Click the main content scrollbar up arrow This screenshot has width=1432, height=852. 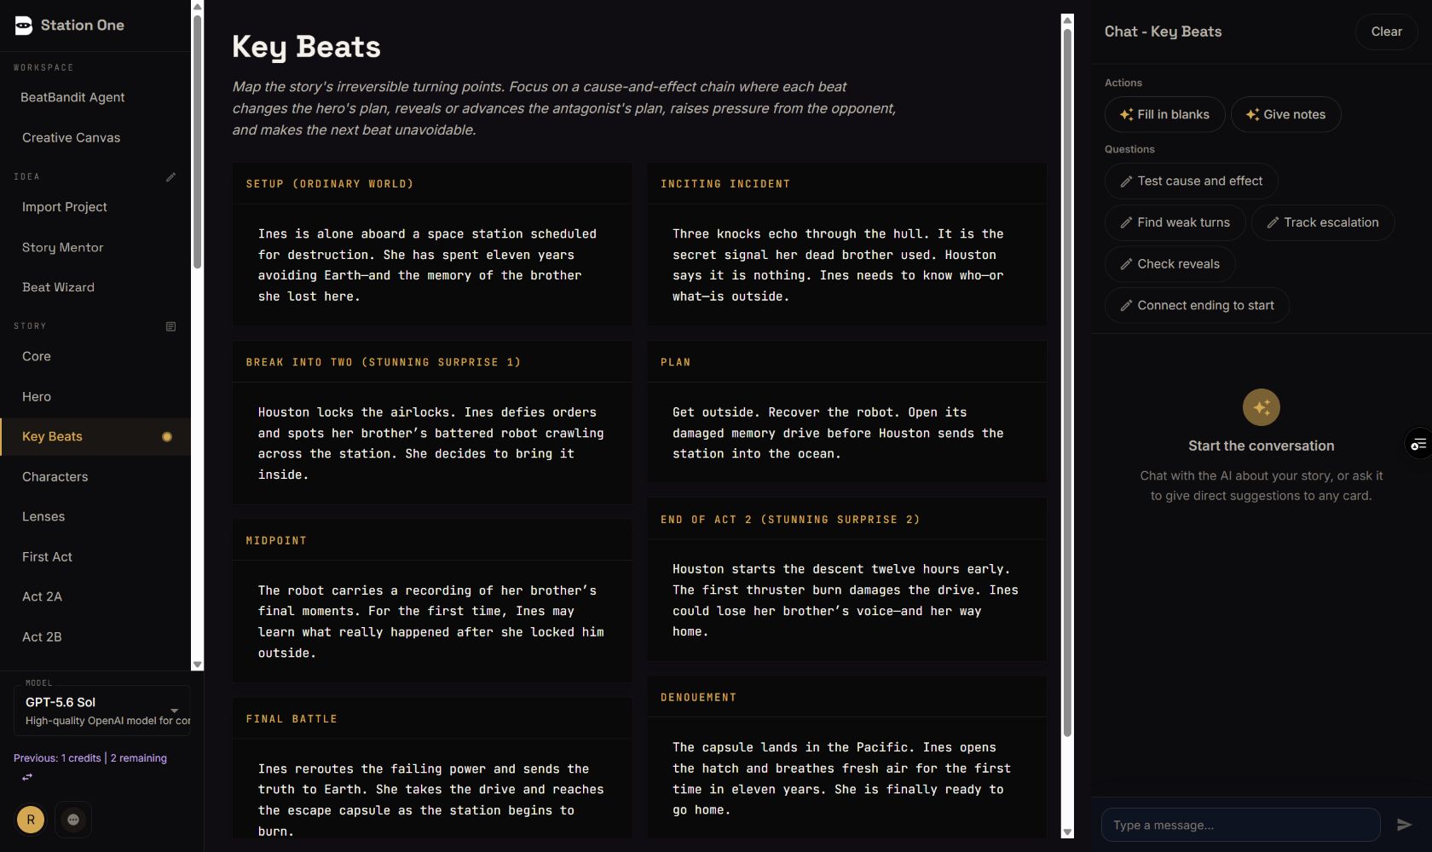(x=1067, y=20)
